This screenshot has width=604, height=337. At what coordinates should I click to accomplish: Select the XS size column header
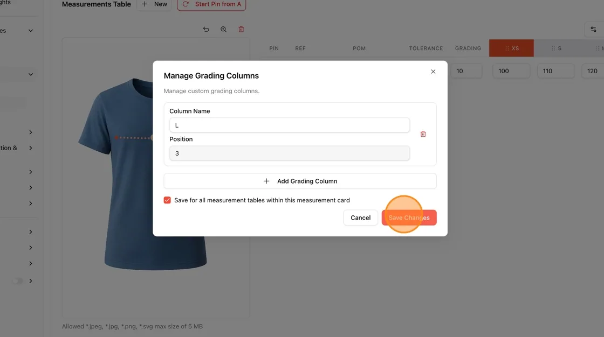(511, 48)
